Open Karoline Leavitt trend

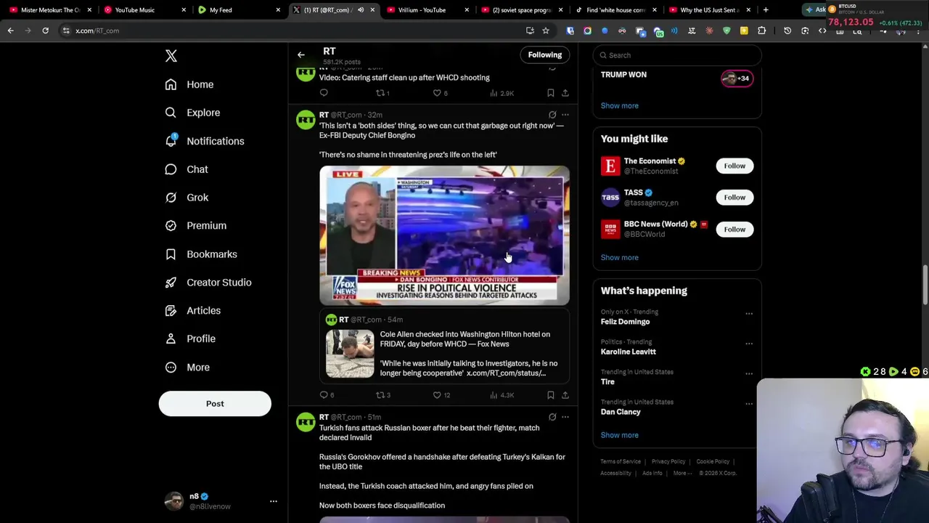tap(629, 352)
